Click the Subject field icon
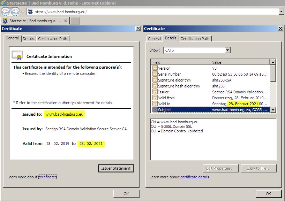The width and height of the screenshot is (285, 201). click(x=155, y=110)
